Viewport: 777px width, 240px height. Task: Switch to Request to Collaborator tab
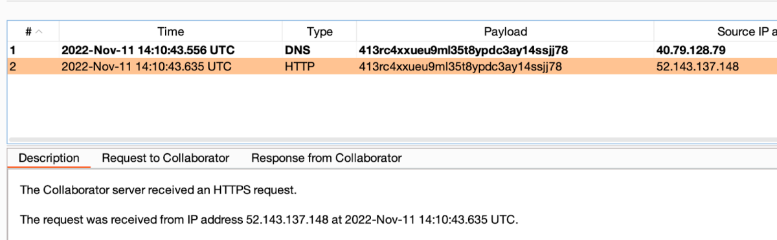point(166,158)
